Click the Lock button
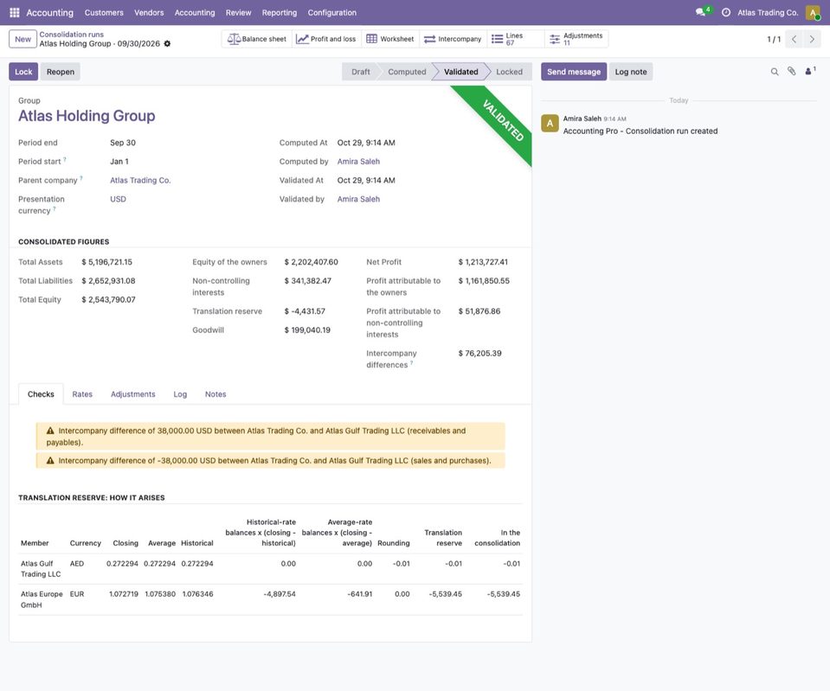Screen dimensions: 830x691 tap(23, 72)
